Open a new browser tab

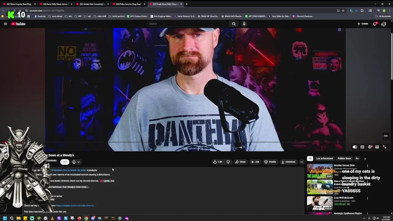(x=186, y=4)
